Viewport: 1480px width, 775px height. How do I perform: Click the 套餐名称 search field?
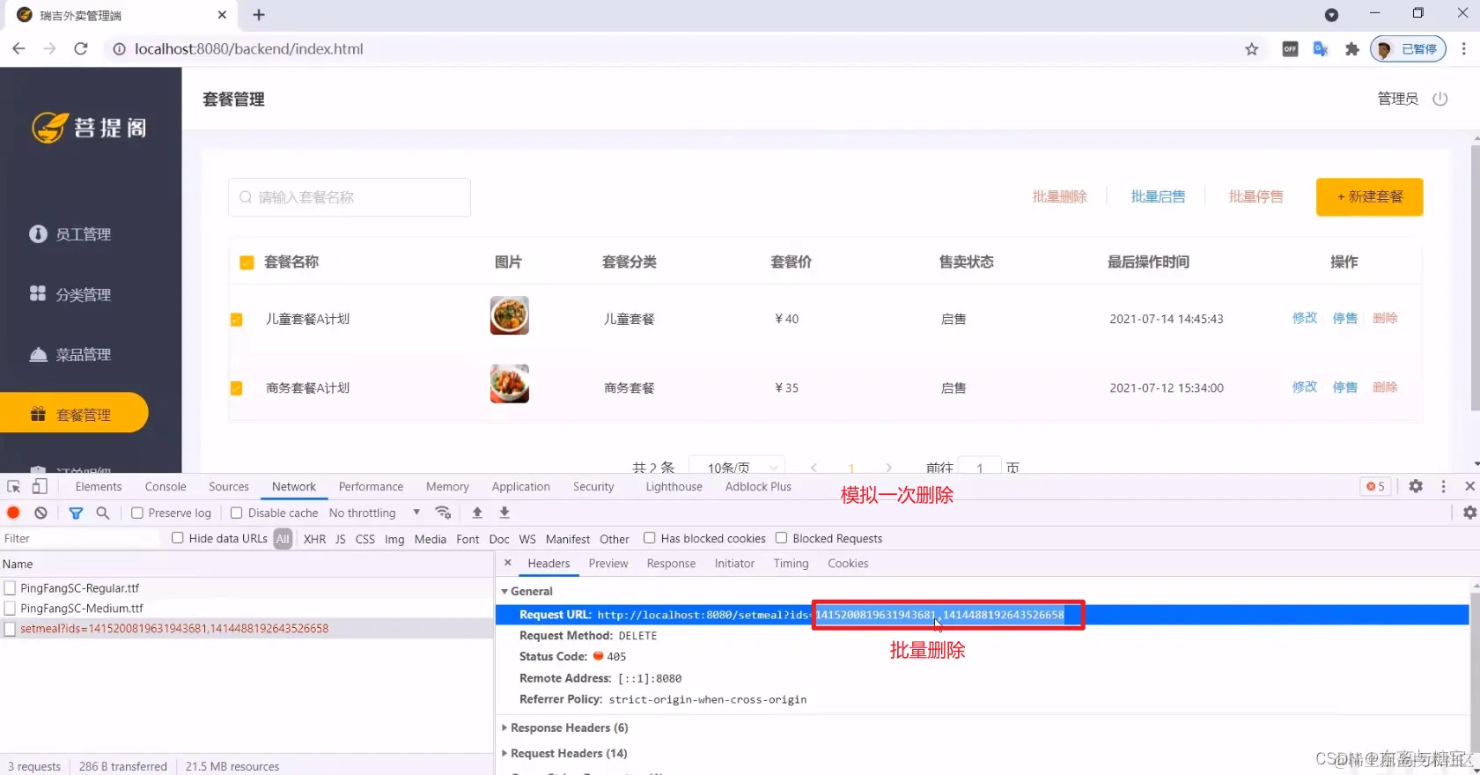350,197
